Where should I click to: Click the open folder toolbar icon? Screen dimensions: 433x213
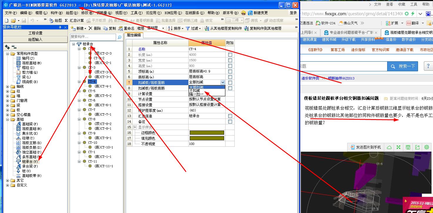(13, 21)
